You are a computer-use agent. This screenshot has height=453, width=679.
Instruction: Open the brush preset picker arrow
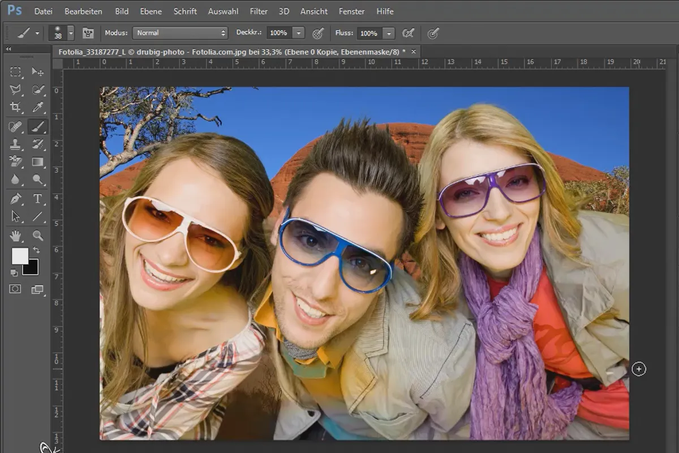[71, 33]
